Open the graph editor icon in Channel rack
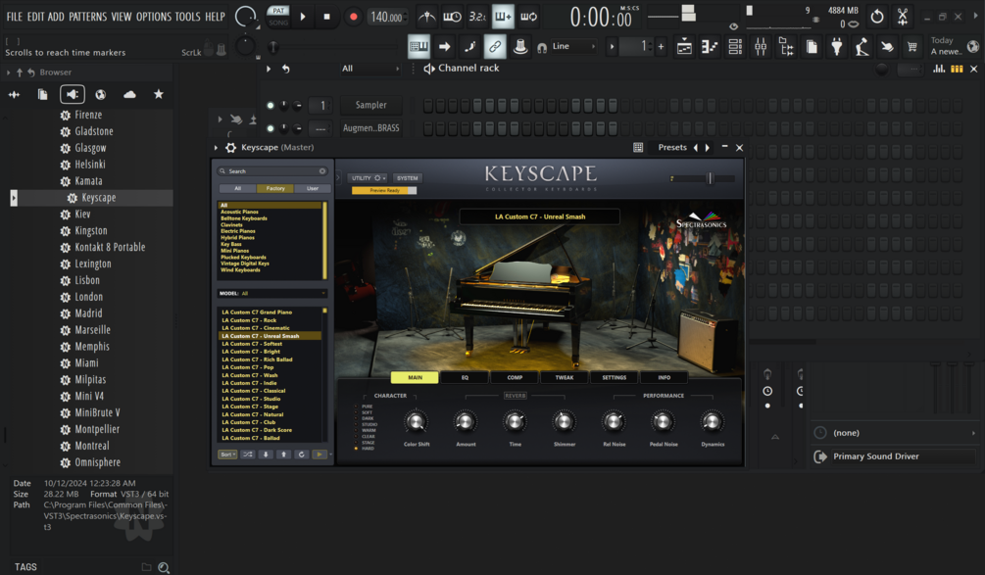Viewport: 985px width, 575px height. pyautogui.click(x=939, y=69)
